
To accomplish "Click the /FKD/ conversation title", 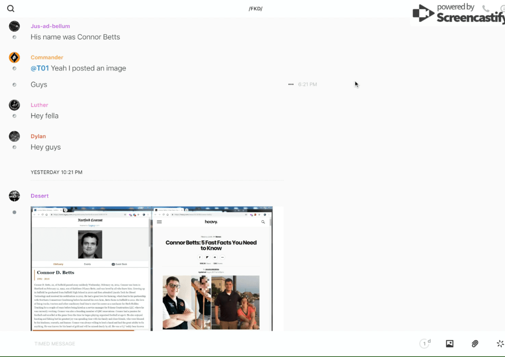I will tap(256, 9).
